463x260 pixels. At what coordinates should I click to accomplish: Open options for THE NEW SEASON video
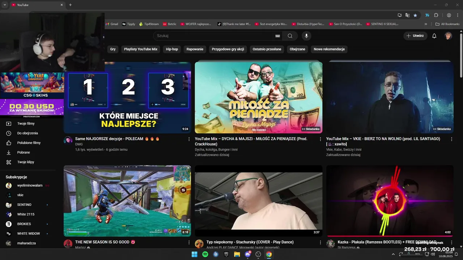coord(189,242)
